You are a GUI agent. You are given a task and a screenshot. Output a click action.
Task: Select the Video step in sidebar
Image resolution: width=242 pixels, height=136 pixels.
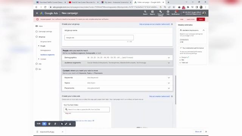pos(40,26)
